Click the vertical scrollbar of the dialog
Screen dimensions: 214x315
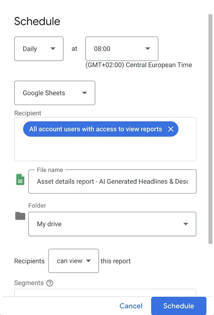point(210,128)
